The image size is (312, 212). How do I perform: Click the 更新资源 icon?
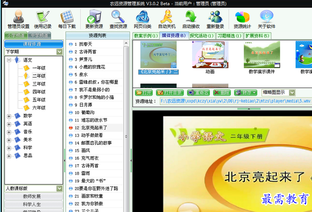tap(94, 19)
